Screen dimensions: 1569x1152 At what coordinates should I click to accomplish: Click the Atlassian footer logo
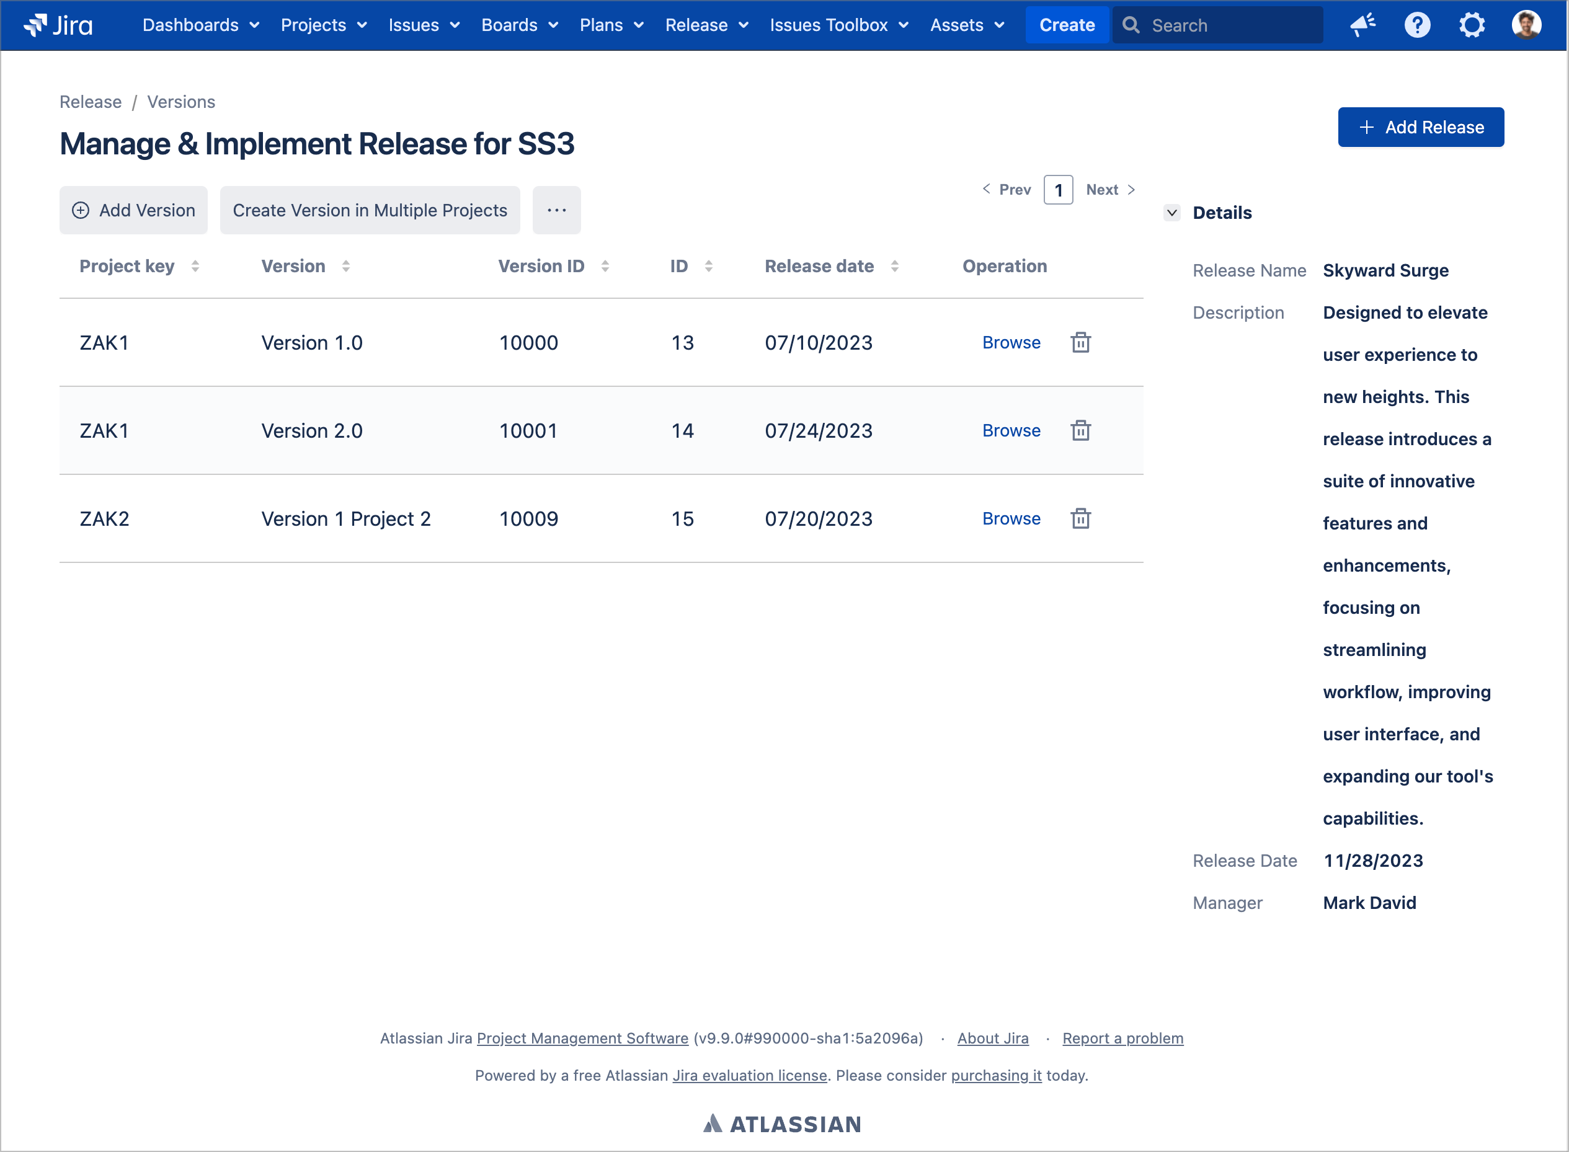(782, 1123)
